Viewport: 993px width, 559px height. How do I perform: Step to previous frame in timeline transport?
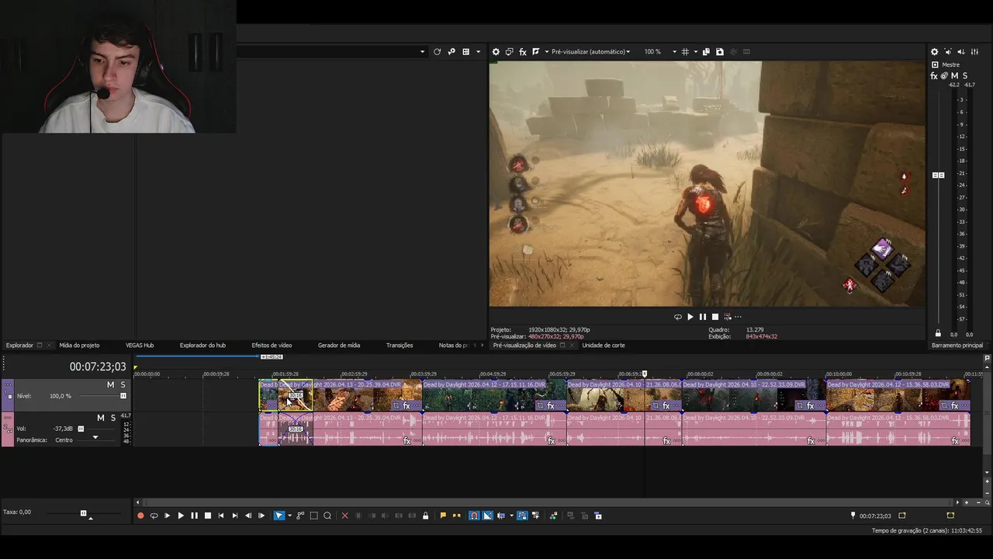248,516
